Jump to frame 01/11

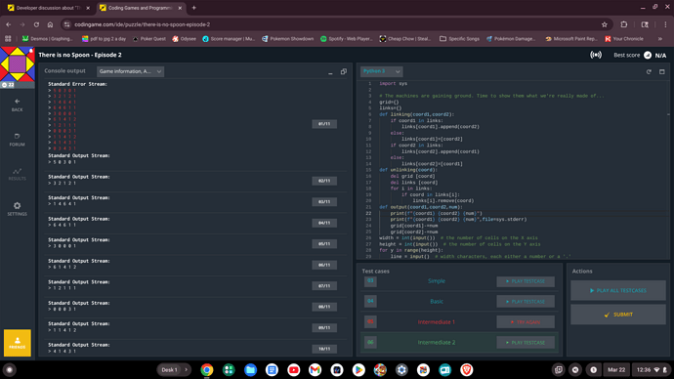(324, 124)
